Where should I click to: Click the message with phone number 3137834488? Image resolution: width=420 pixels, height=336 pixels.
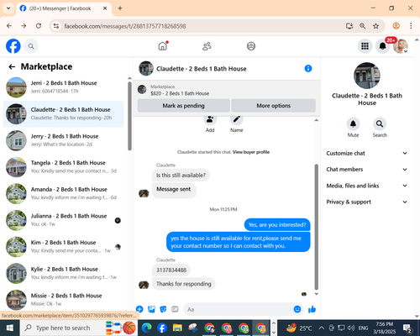pos(171,270)
